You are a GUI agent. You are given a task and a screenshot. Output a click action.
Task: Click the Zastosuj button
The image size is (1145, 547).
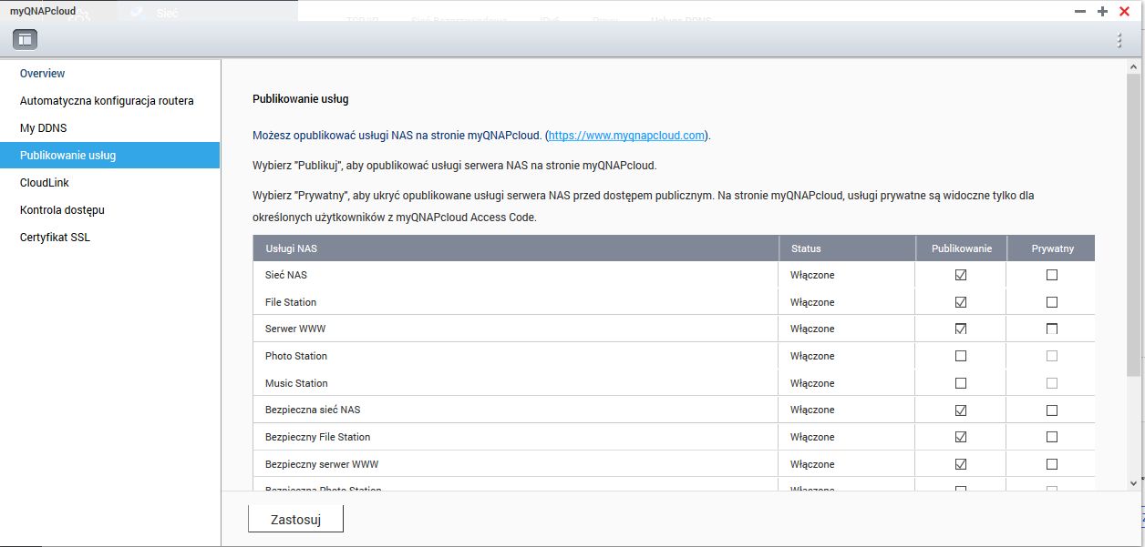(x=295, y=520)
